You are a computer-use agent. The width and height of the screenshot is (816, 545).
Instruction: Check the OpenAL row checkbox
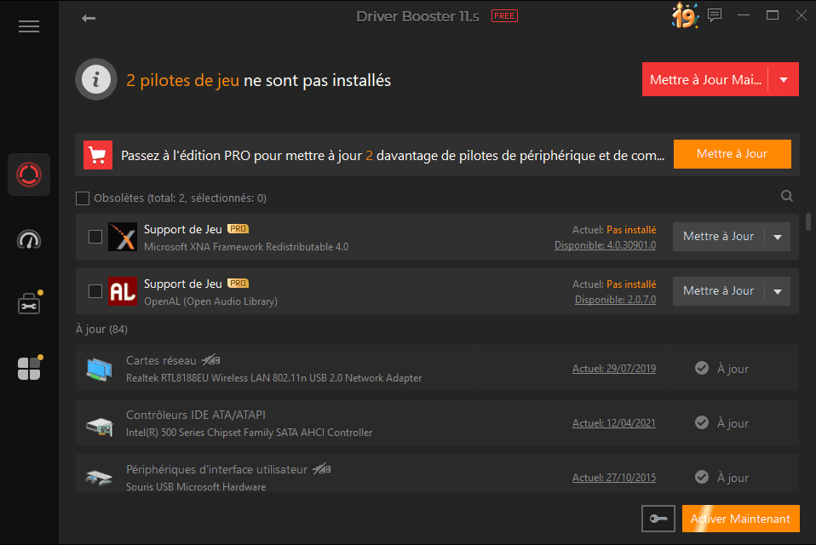pos(95,291)
